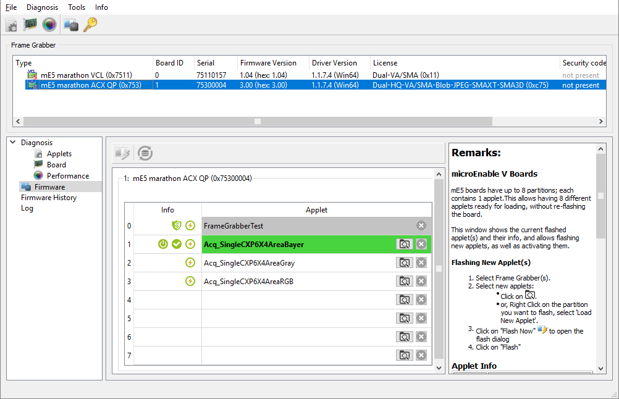
Task: Click the X button on partition 6
Action: [421, 337]
